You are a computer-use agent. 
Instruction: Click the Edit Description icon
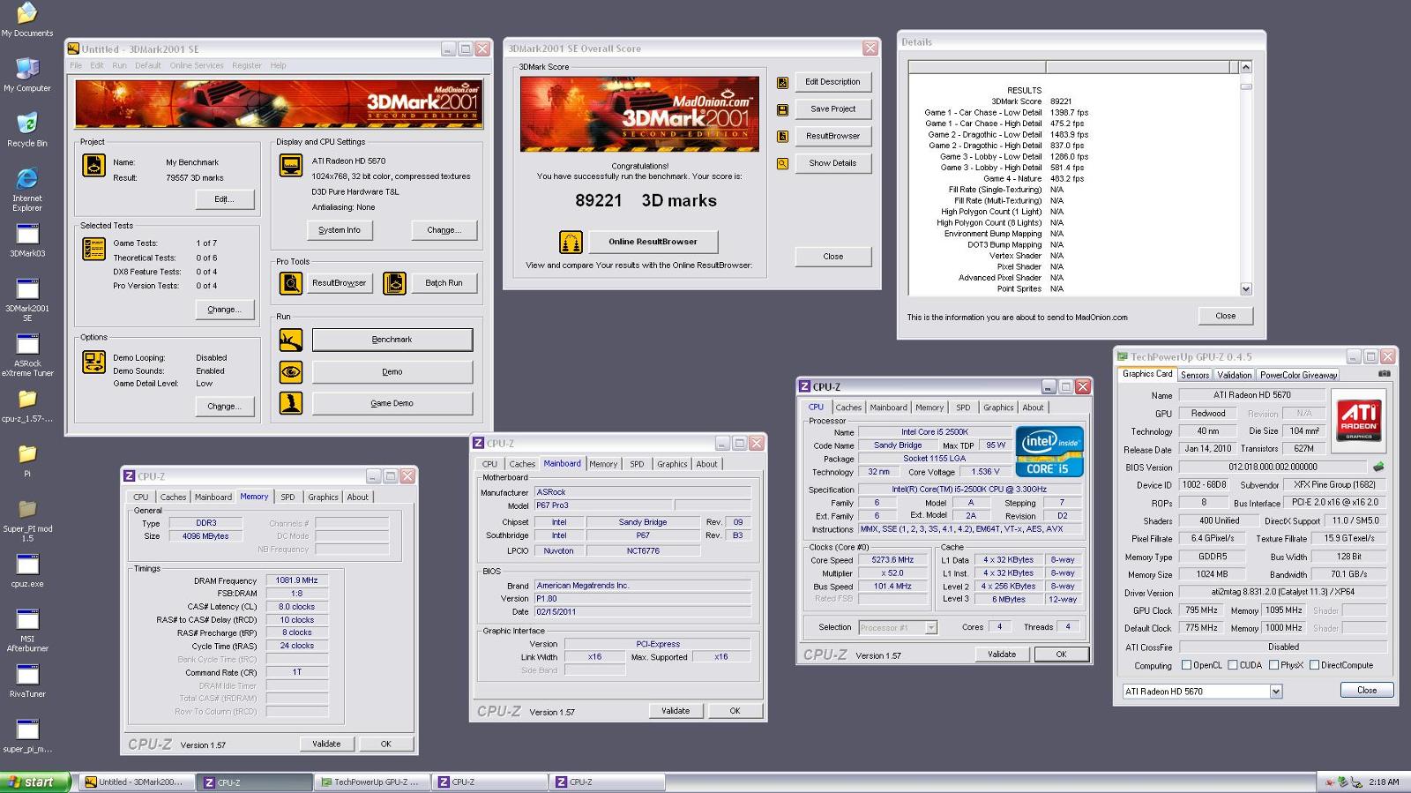782,83
